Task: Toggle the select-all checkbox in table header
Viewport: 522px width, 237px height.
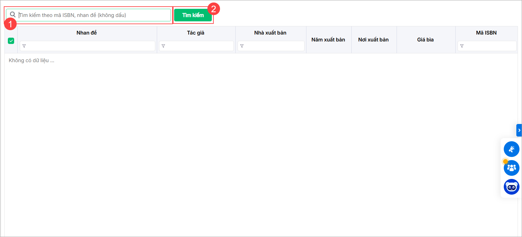Action: (x=11, y=41)
